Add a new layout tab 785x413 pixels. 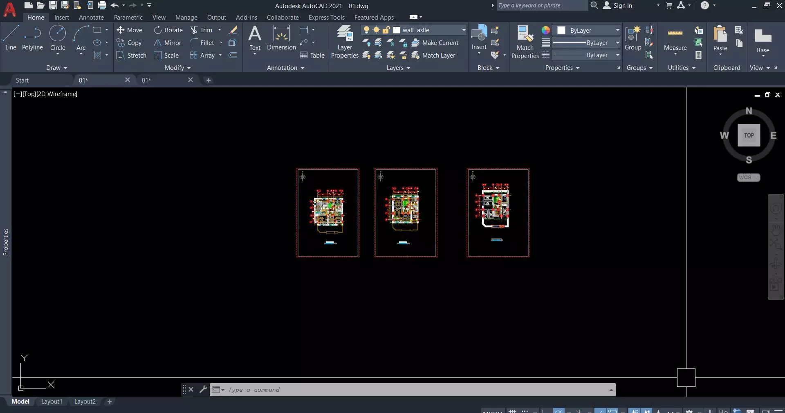pos(109,402)
